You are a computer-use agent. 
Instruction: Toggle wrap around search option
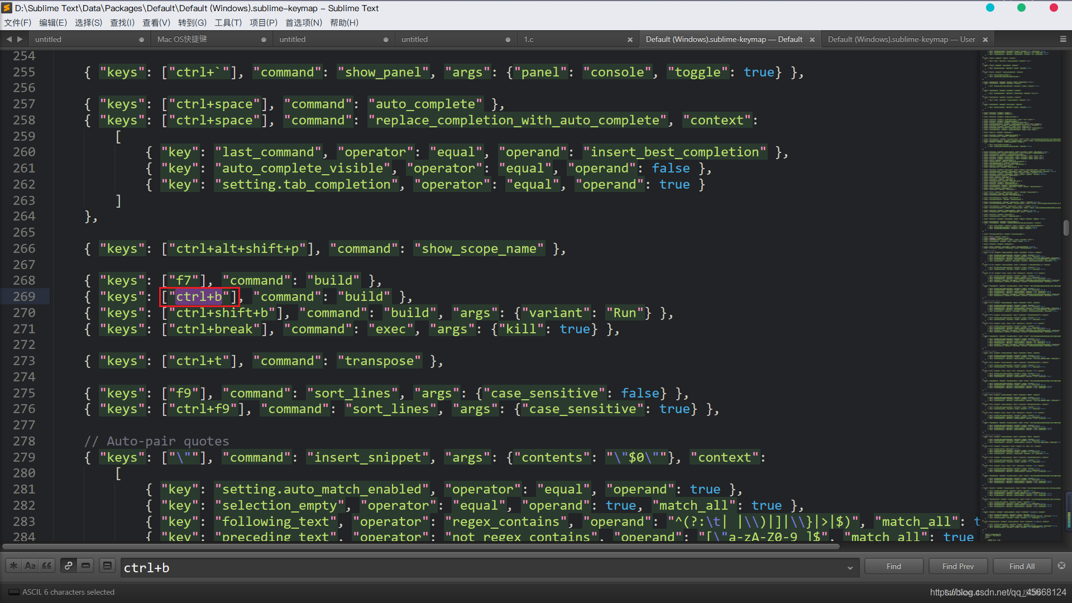pyautogui.click(x=68, y=566)
